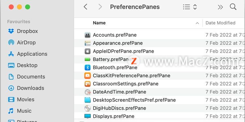Select Downloads in the sidebar
Screen dimensions: 245x122
pos(26,88)
